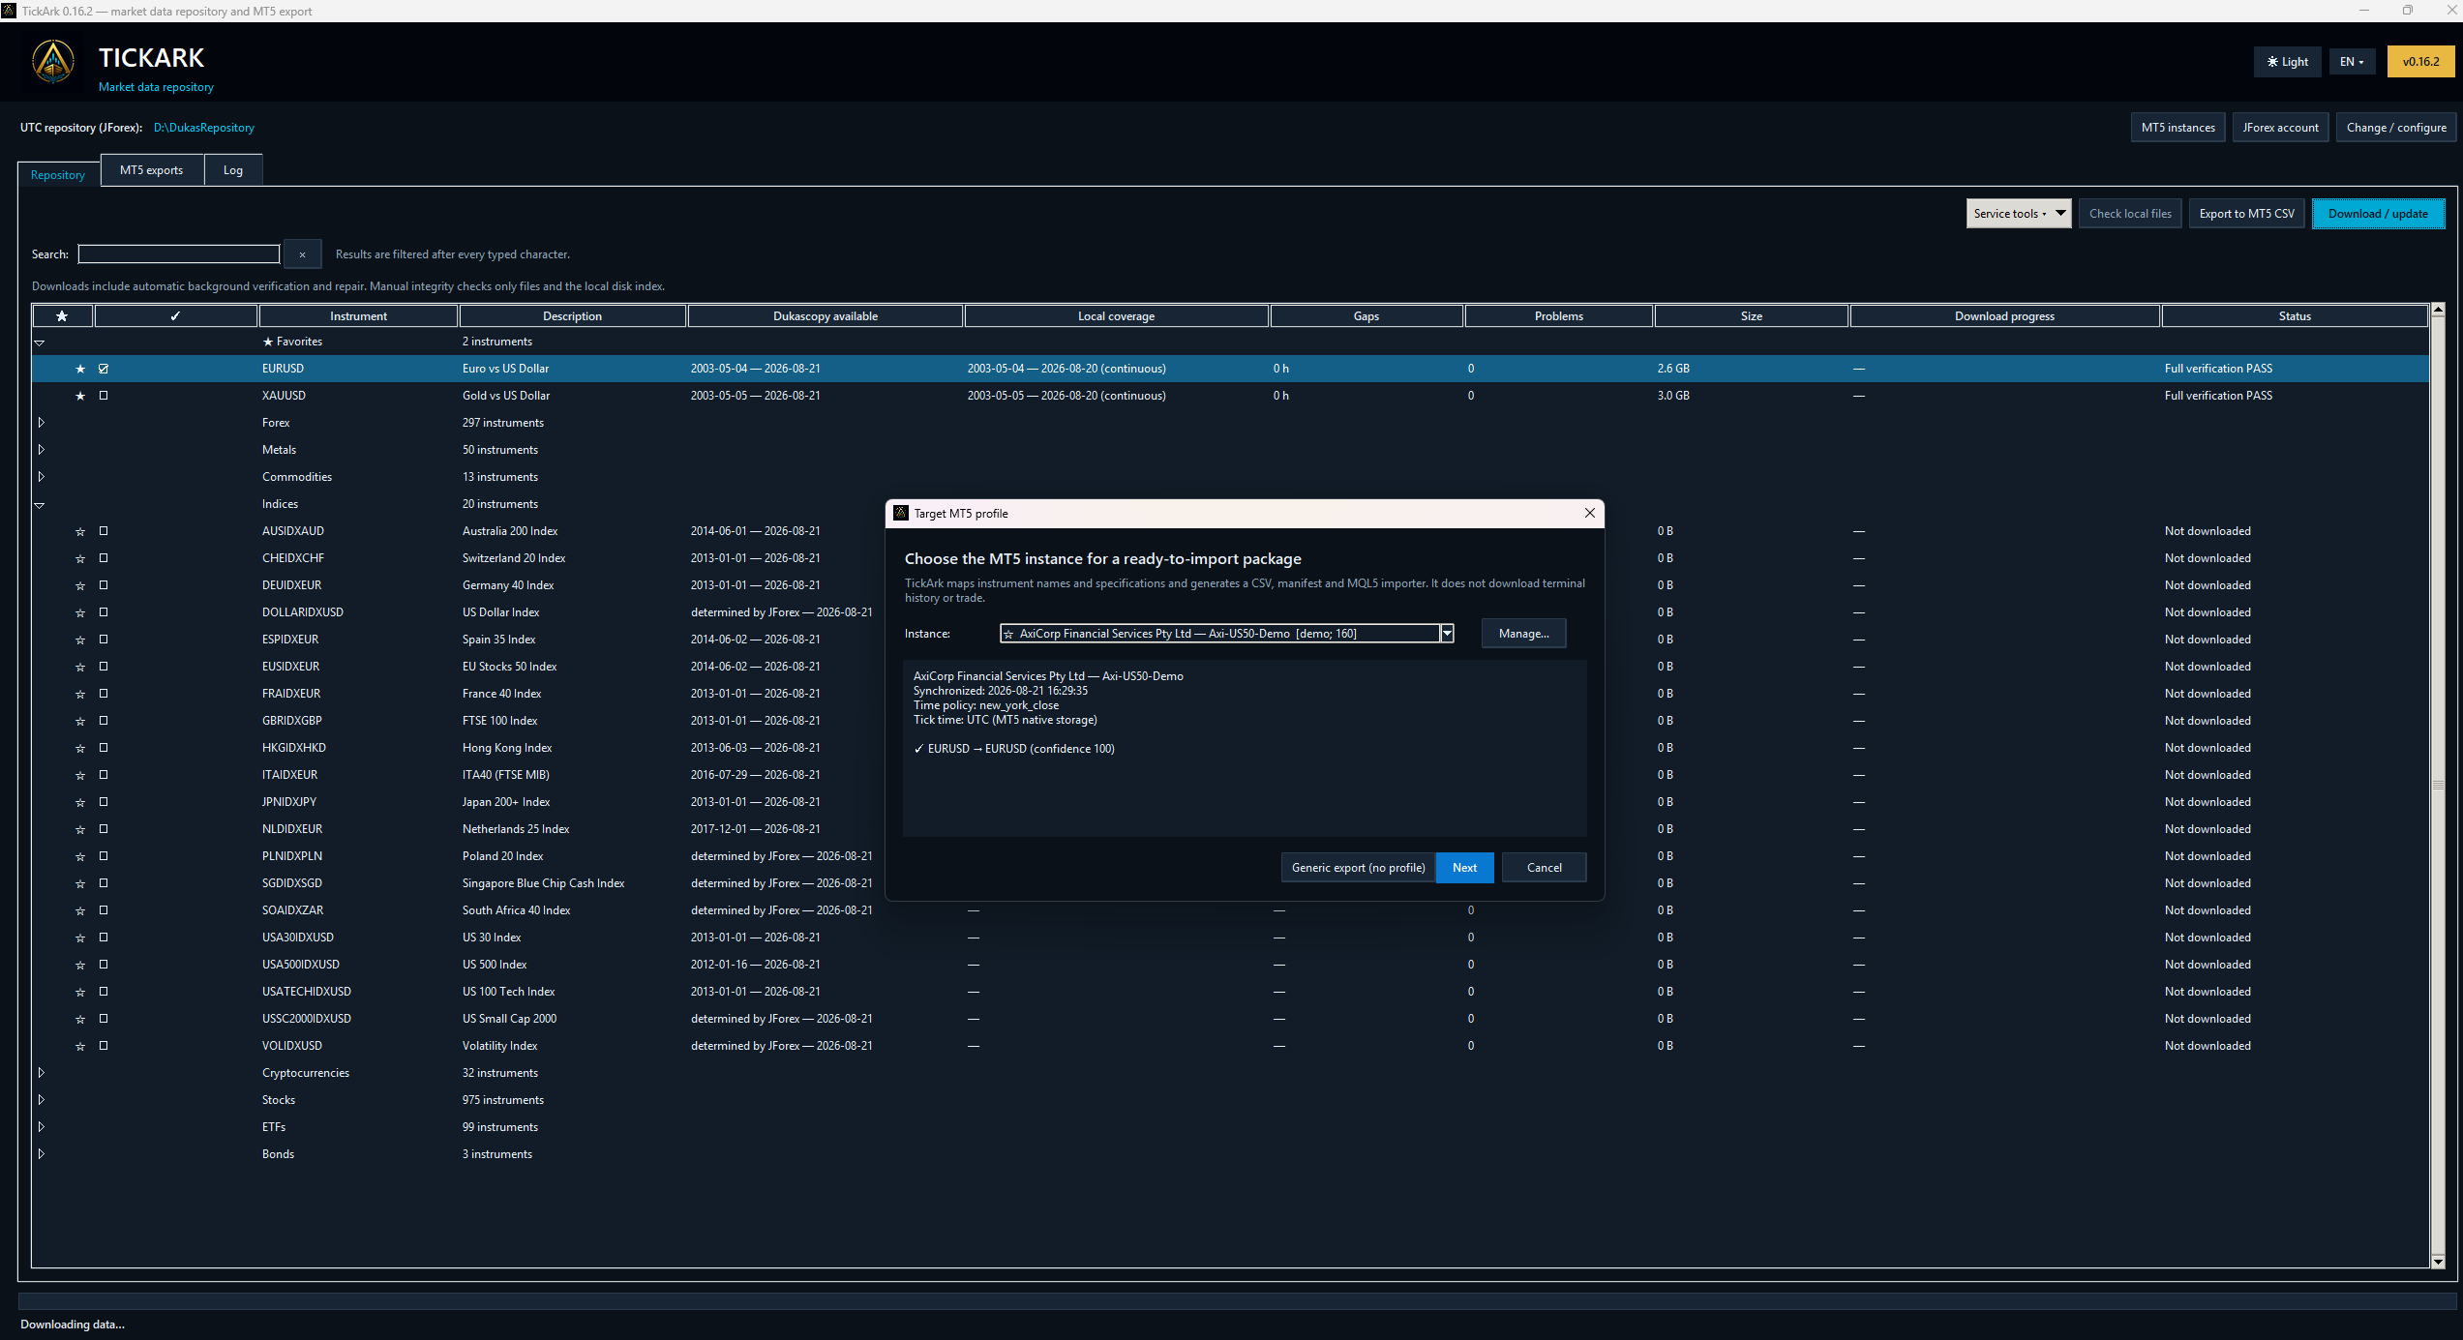Collapse the Favorites group

40,342
